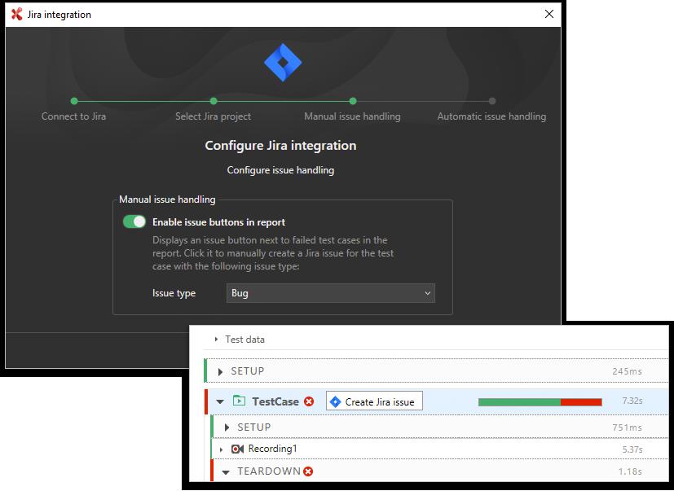Click the Ranorex logo icon in title bar

[x=17, y=14]
